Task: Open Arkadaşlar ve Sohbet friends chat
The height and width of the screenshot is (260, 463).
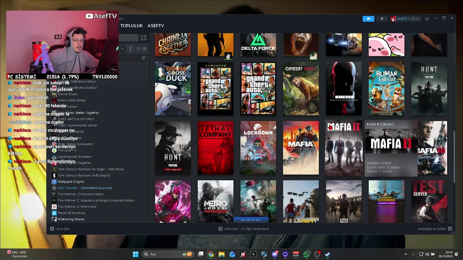Action: point(435,229)
